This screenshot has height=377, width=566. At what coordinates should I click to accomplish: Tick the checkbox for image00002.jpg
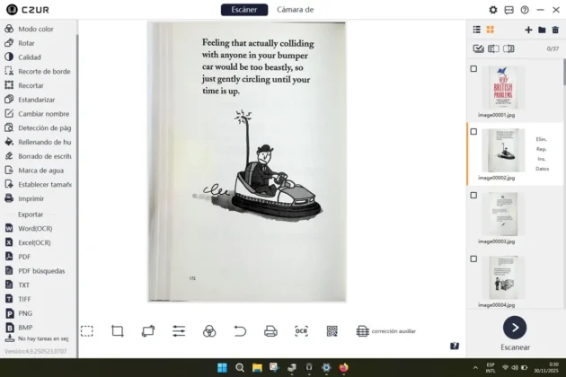[474, 131]
